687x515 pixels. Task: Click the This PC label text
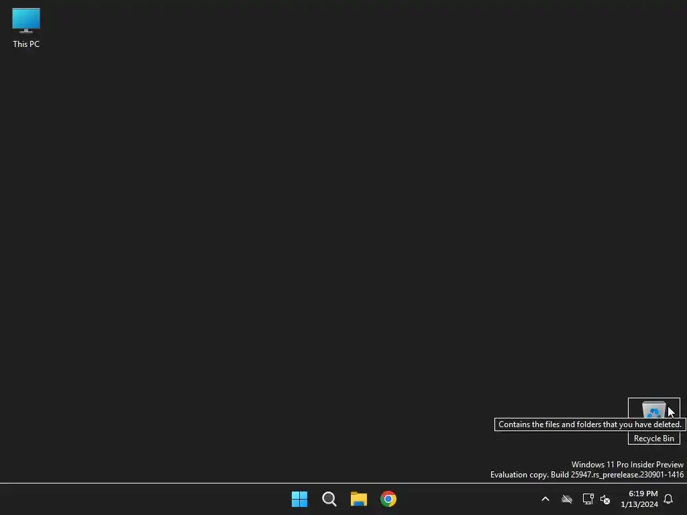point(26,44)
